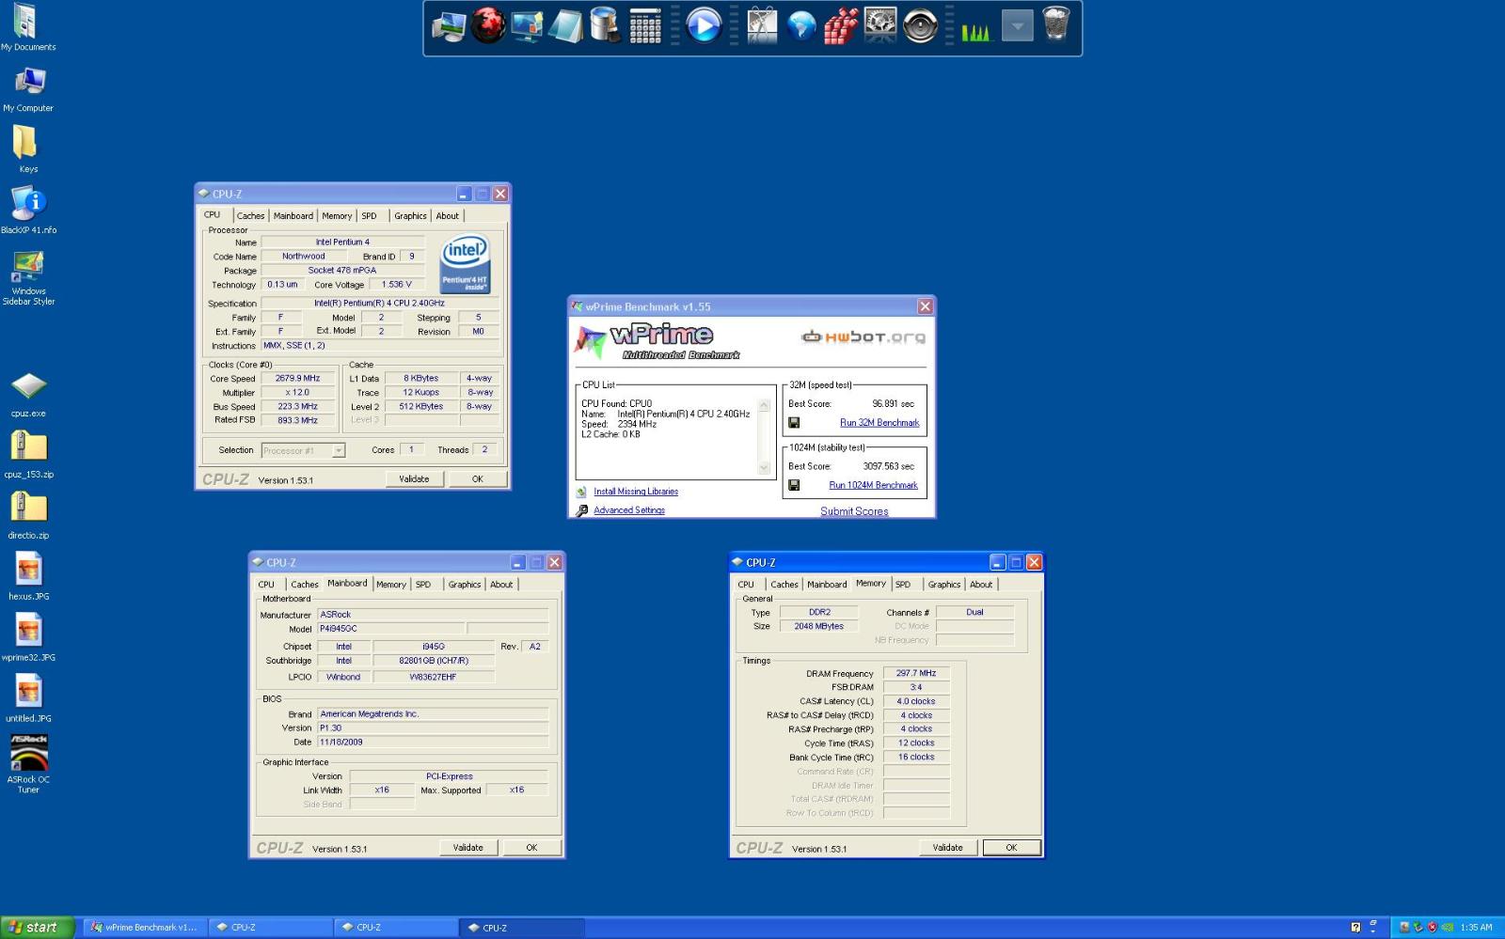1505x939 pixels.
Task: Switch to Graphics tab in Mainboard CPU-Z window
Action: click(x=464, y=584)
